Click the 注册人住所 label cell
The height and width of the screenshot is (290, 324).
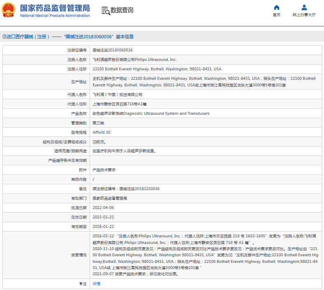tap(46, 69)
